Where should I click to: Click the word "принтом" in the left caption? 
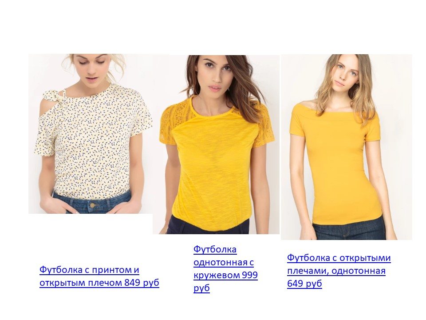(111, 270)
